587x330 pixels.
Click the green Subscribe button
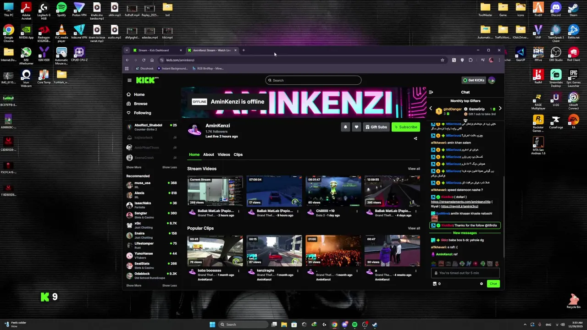click(406, 127)
